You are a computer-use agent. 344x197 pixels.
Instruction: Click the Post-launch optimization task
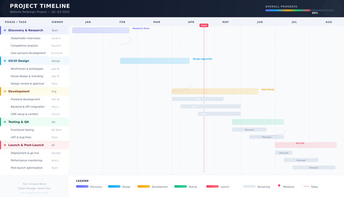click(27, 168)
